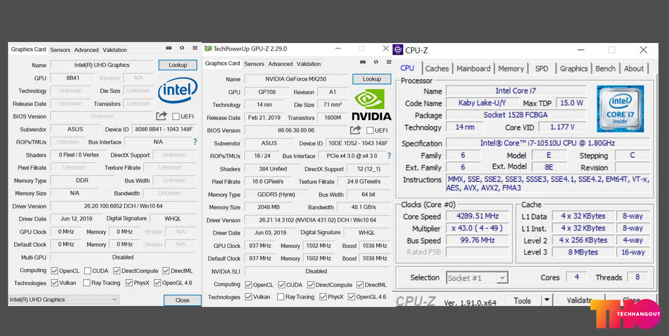Open SPD tab in CPU-Z
The width and height of the screenshot is (669, 336).
[x=541, y=68]
